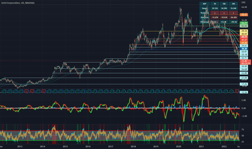Click the Tendencia down arrow under column 50

coord(215,13)
